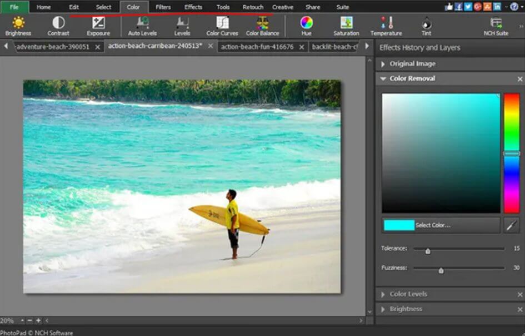Close the adventure-beach-390051 tab

[x=97, y=47]
